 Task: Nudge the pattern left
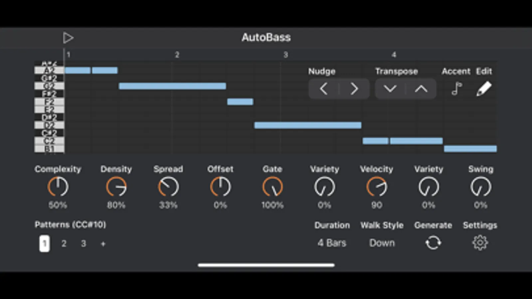324,89
